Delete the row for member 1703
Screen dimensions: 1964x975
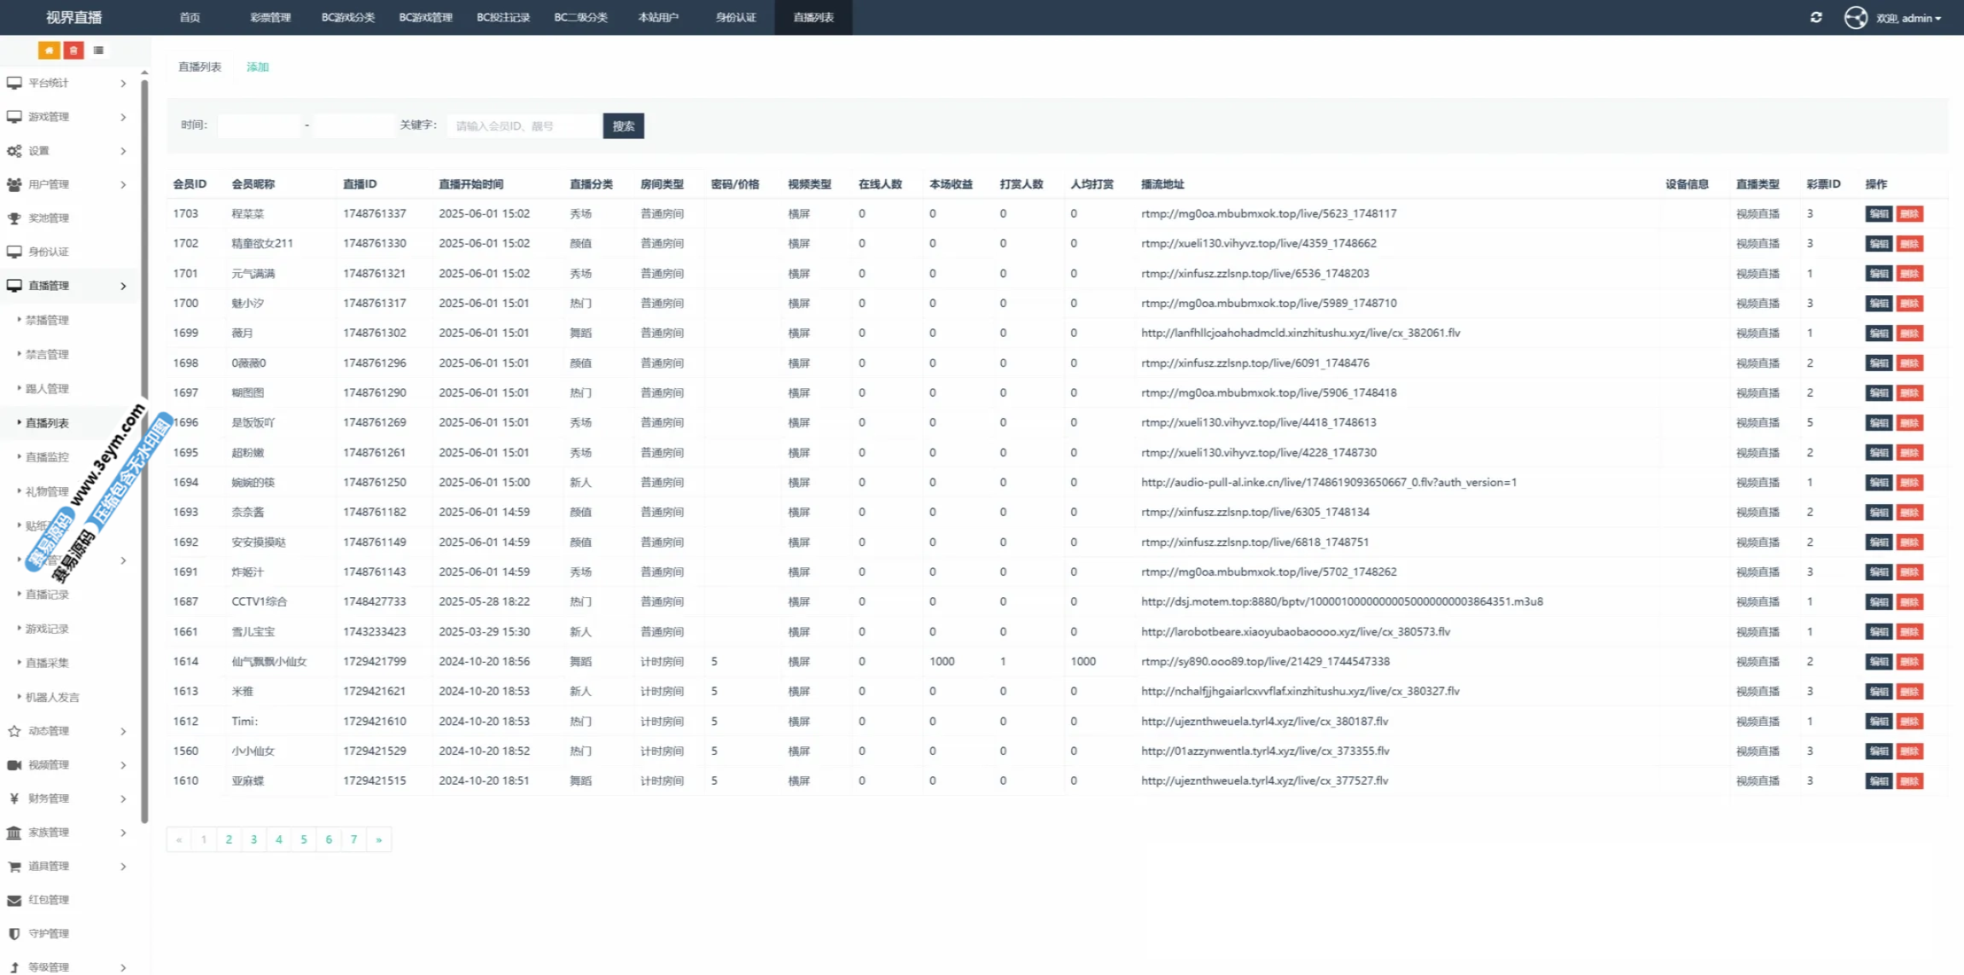click(1909, 214)
